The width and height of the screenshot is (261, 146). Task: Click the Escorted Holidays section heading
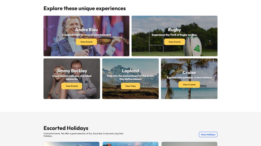point(66,128)
